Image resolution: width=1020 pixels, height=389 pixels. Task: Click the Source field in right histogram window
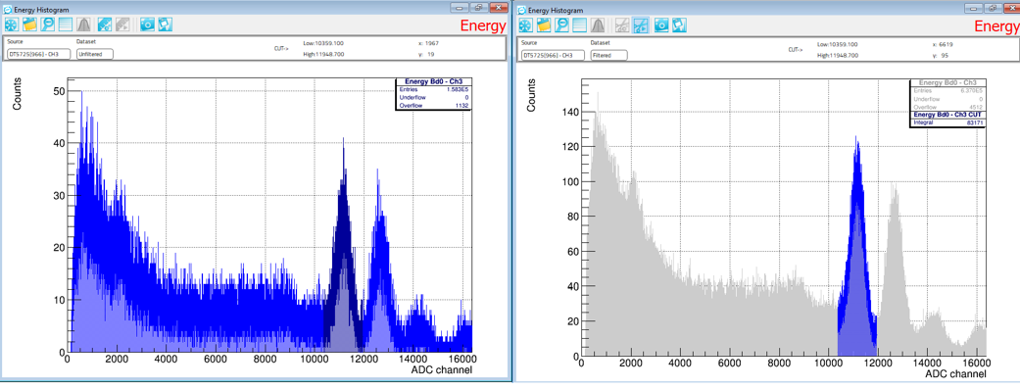[552, 55]
